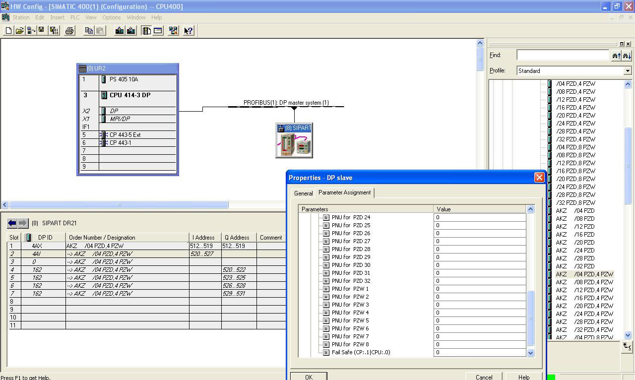Screen dimensions: 635x380
Task: Open the PLC menu
Action: click(x=75, y=17)
